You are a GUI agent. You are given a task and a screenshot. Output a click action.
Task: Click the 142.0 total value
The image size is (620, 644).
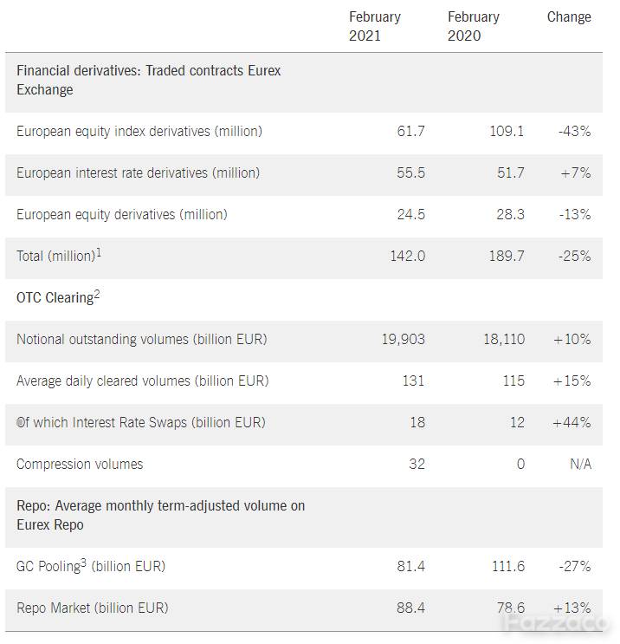(x=408, y=257)
